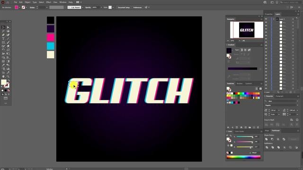
Task: Select the Gradient tool in toolbox
Action: [8, 61]
